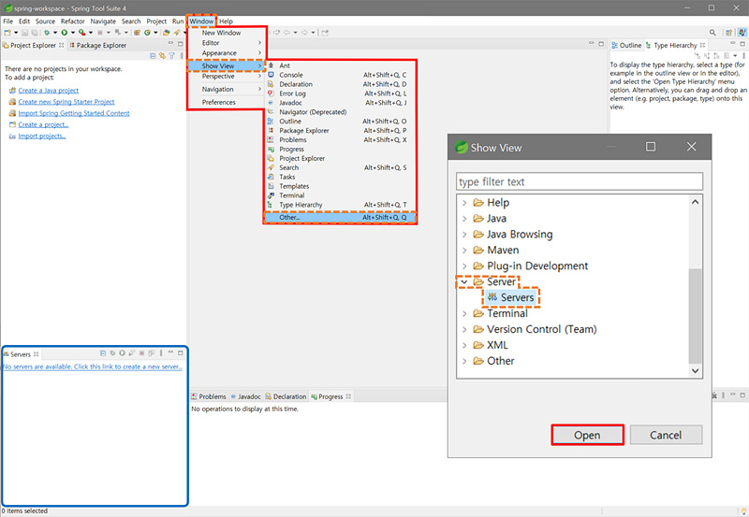This screenshot has width=749, height=517.
Task: Click the Open Perspective icon
Action: pos(728,33)
